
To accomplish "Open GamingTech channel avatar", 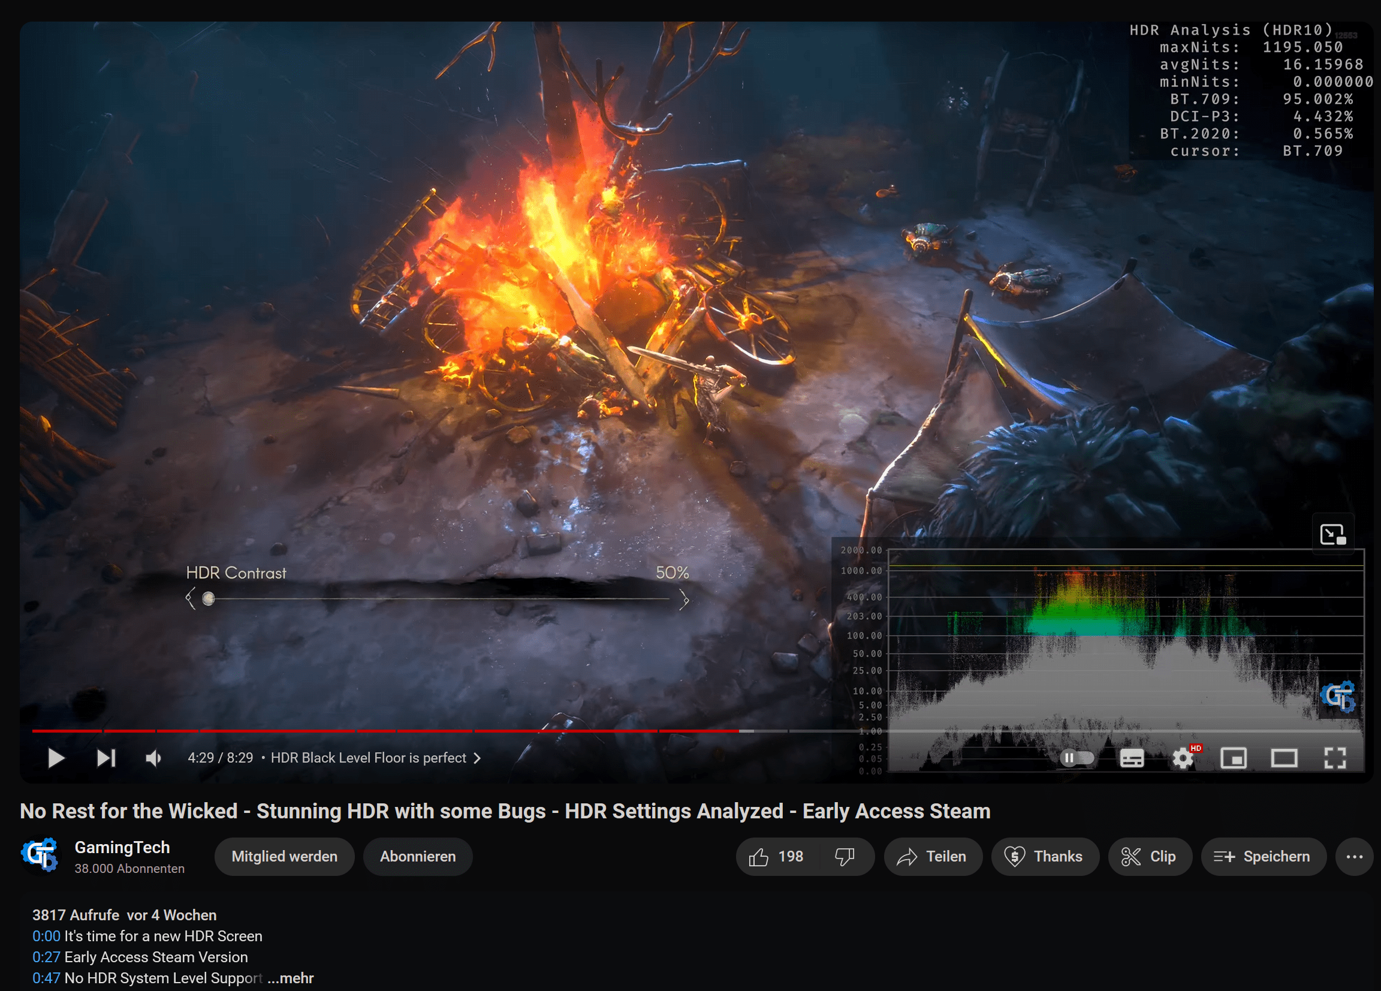I will 40,856.
